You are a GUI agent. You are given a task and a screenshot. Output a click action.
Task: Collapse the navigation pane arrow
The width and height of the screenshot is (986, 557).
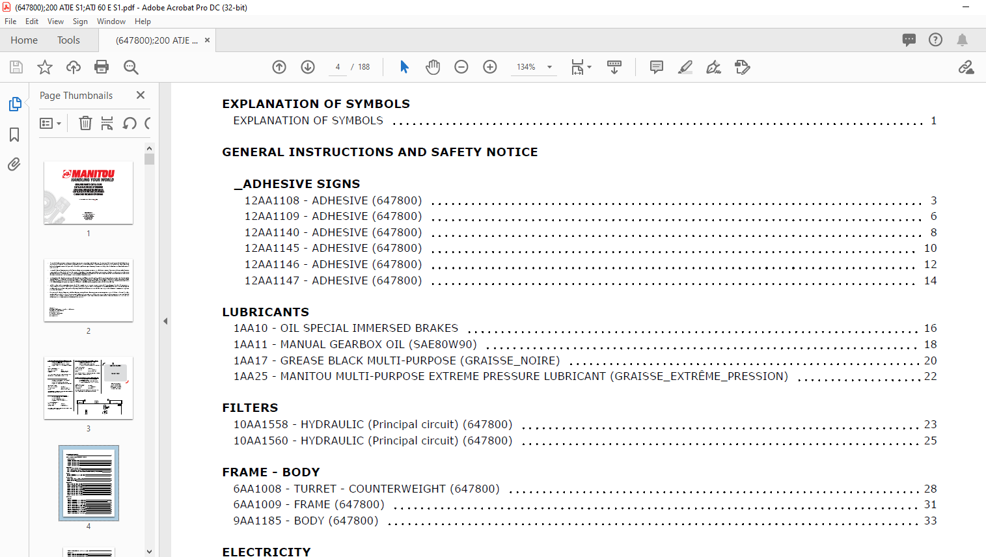[165, 321]
